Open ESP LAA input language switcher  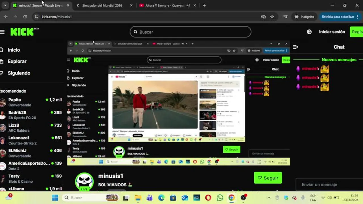313,198
